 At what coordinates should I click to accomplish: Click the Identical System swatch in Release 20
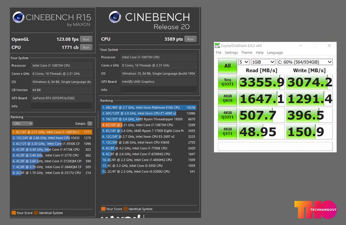click(126, 209)
